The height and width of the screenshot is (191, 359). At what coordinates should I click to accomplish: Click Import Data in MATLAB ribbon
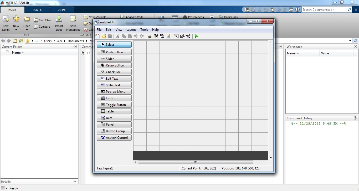coord(59,23)
